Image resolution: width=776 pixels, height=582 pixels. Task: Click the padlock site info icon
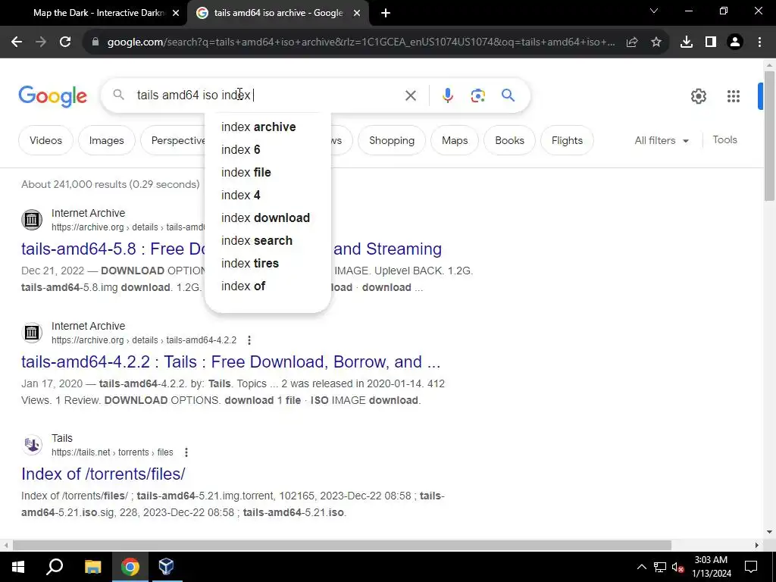(x=95, y=42)
